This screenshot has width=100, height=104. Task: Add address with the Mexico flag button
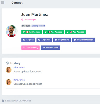tap(54, 32)
